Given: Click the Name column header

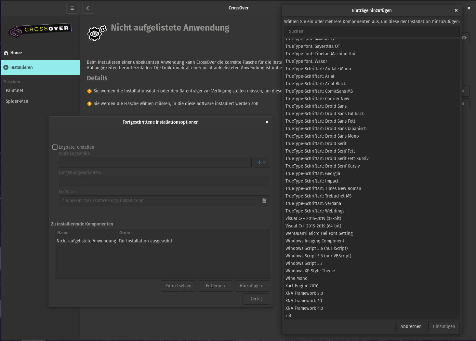Looking at the screenshot, I should pos(63,233).
